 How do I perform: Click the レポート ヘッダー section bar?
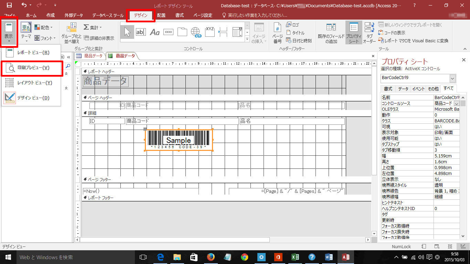pyautogui.click(x=227, y=71)
